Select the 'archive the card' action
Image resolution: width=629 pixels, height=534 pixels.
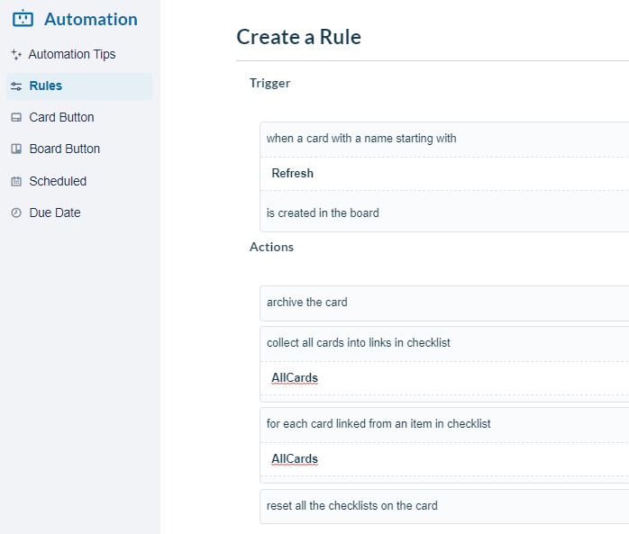[444, 303]
